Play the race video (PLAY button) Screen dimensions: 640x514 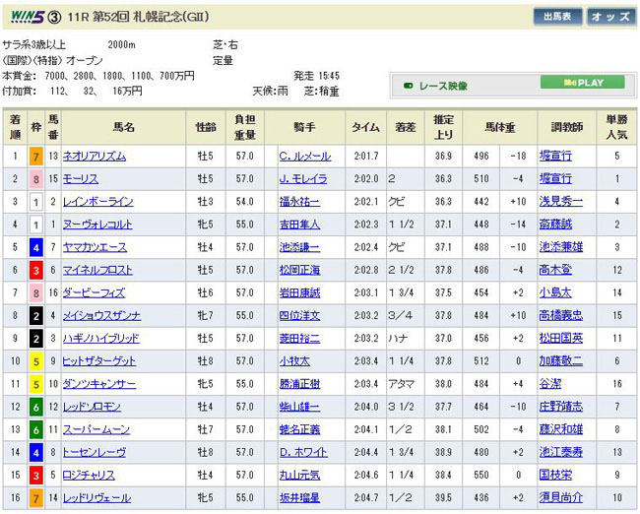click(584, 84)
